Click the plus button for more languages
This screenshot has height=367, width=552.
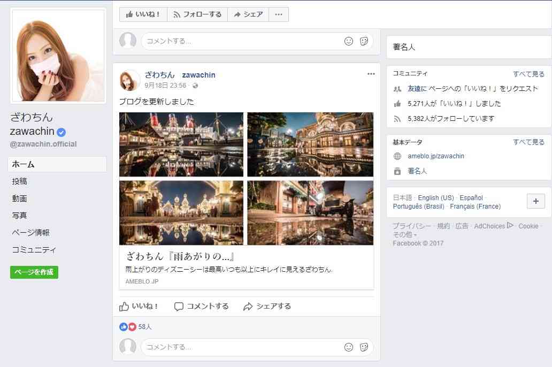[x=536, y=201]
